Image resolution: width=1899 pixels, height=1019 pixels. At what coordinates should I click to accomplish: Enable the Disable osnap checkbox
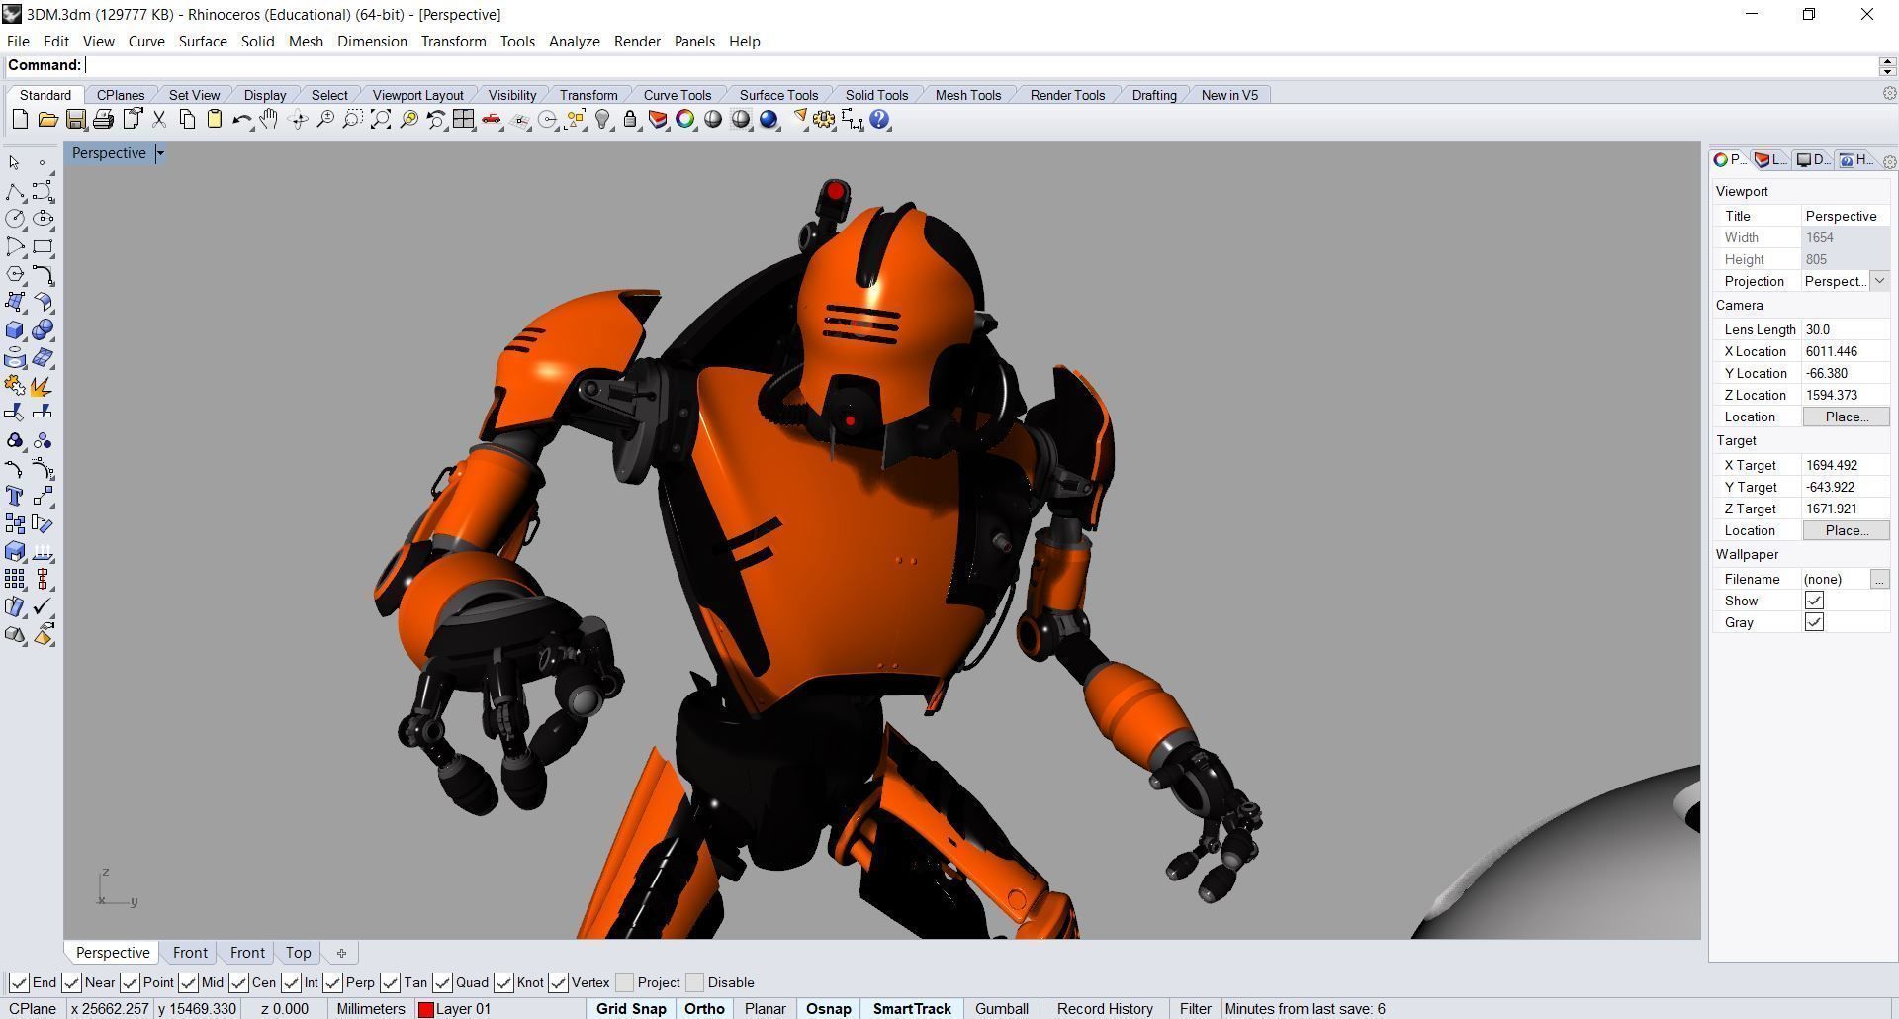pos(694,982)
